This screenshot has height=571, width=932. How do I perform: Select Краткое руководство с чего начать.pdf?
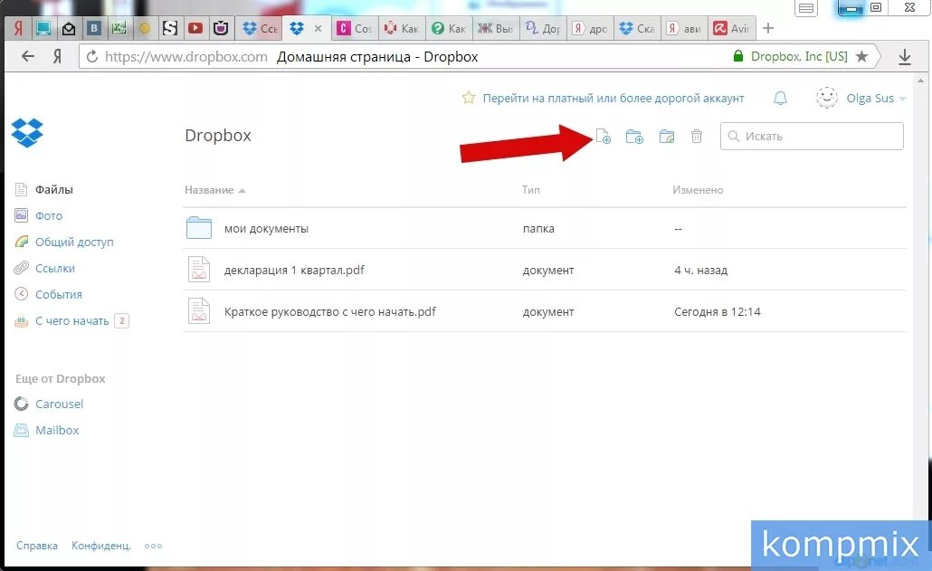(x=330, y=311)
